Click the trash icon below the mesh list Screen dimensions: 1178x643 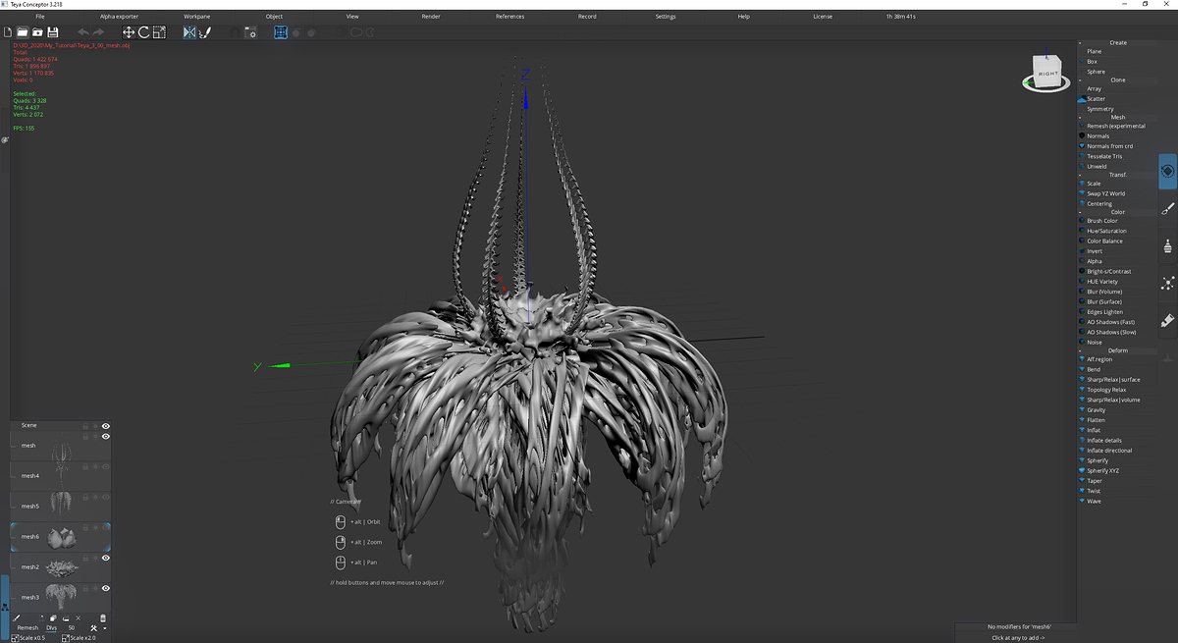tap(103, 617)
